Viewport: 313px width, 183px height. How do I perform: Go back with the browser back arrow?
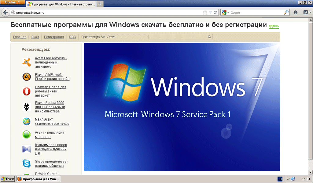(6, 13)
